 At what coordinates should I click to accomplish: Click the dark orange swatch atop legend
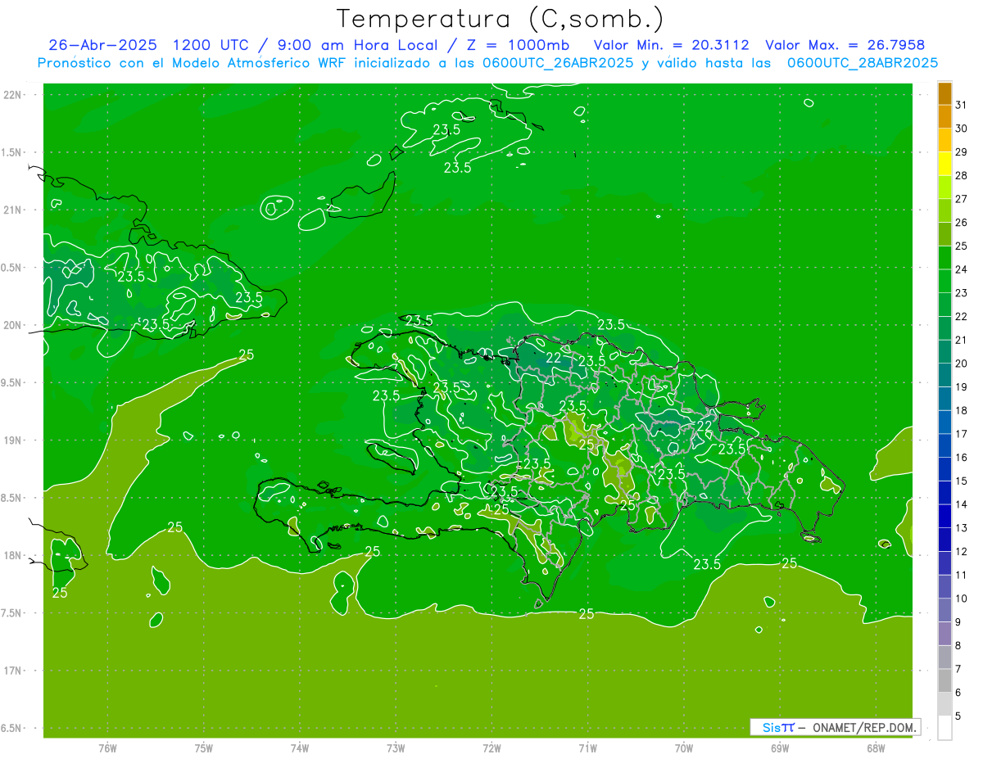tap(944, 94)
